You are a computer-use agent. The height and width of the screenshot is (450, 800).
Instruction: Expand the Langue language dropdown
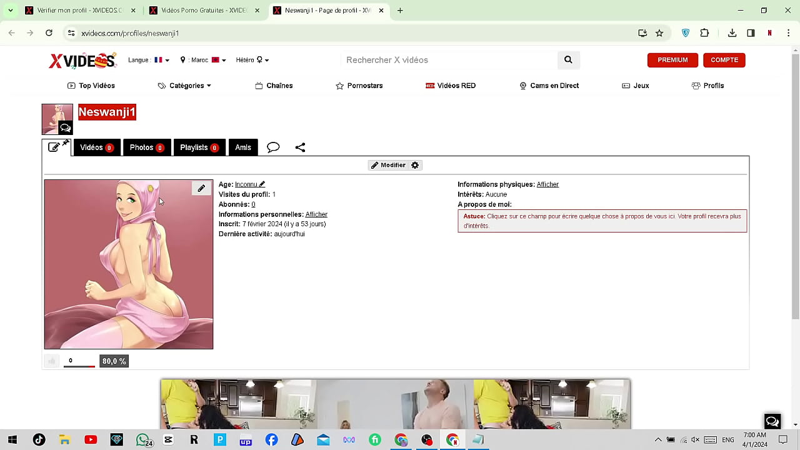149,60
